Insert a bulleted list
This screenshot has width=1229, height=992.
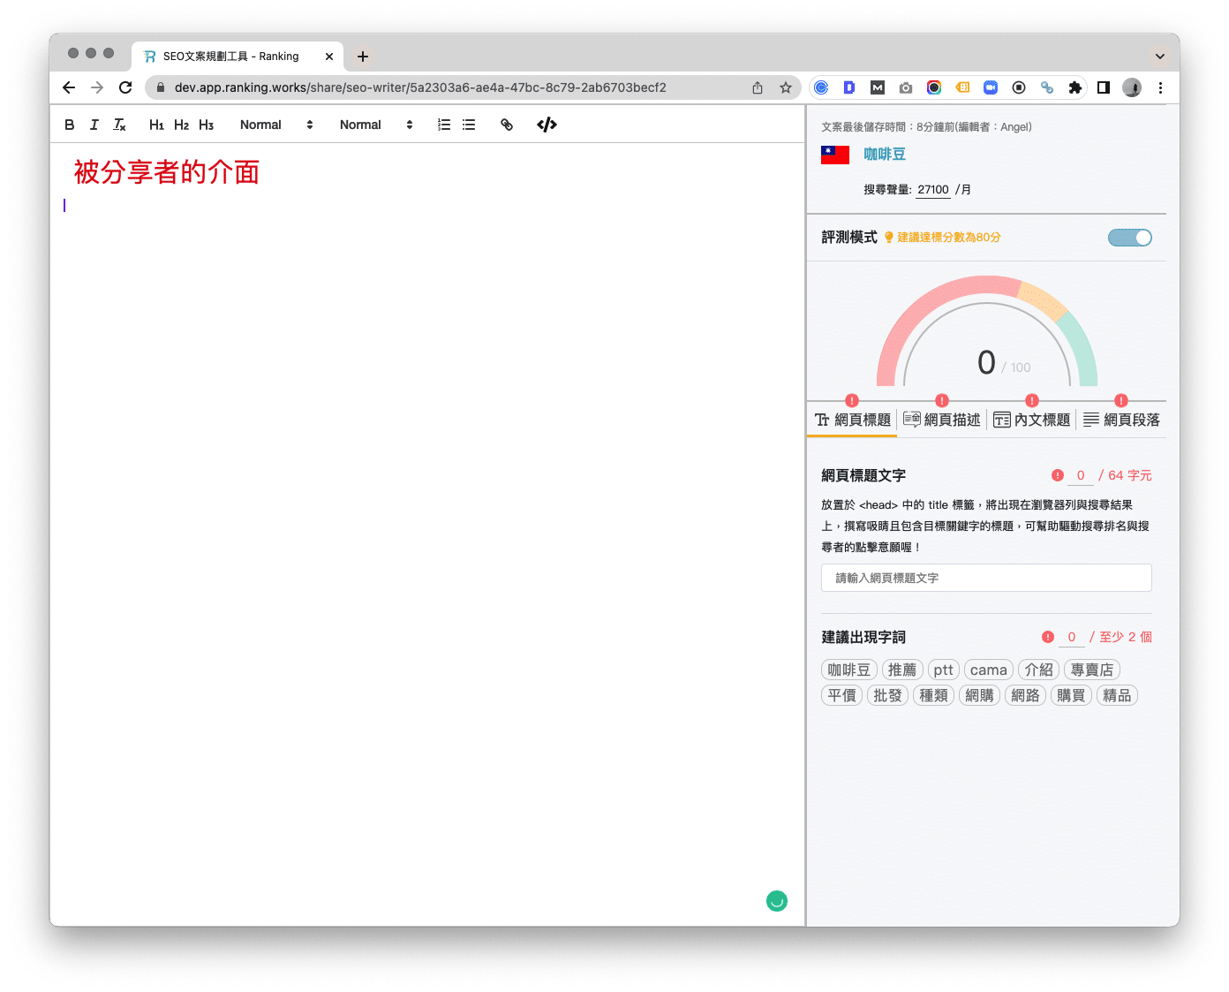tap(469, 125)
